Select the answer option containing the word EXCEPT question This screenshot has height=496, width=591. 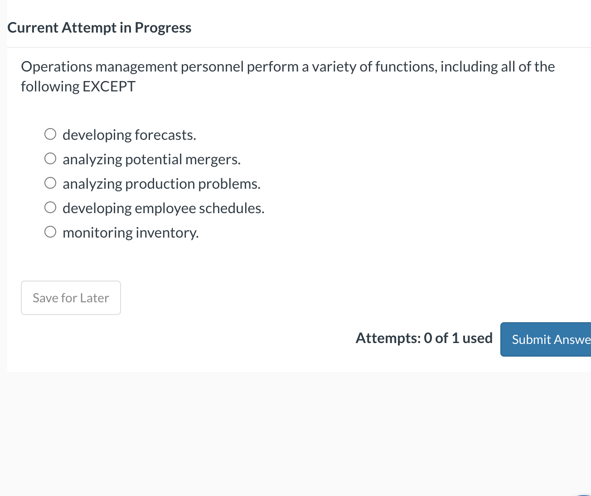287,76
